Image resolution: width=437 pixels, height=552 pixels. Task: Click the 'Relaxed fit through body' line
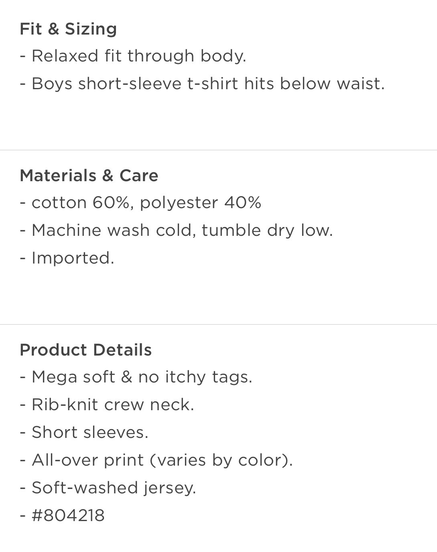(x=133, y=56)
